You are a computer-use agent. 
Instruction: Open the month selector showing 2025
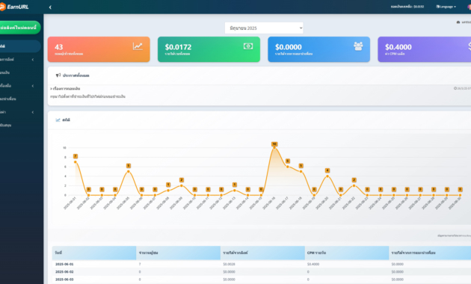[x=264, y=28]
